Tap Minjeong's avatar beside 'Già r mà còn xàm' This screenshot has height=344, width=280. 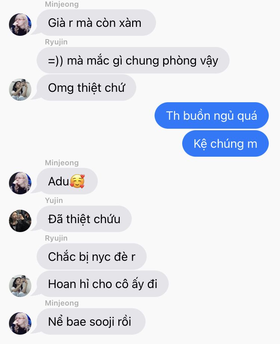tap(20, 24)
